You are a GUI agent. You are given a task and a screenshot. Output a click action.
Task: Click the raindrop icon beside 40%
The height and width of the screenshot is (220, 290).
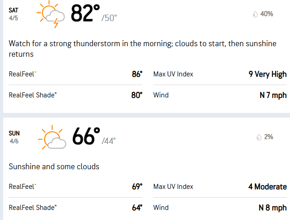pos(255,14)
